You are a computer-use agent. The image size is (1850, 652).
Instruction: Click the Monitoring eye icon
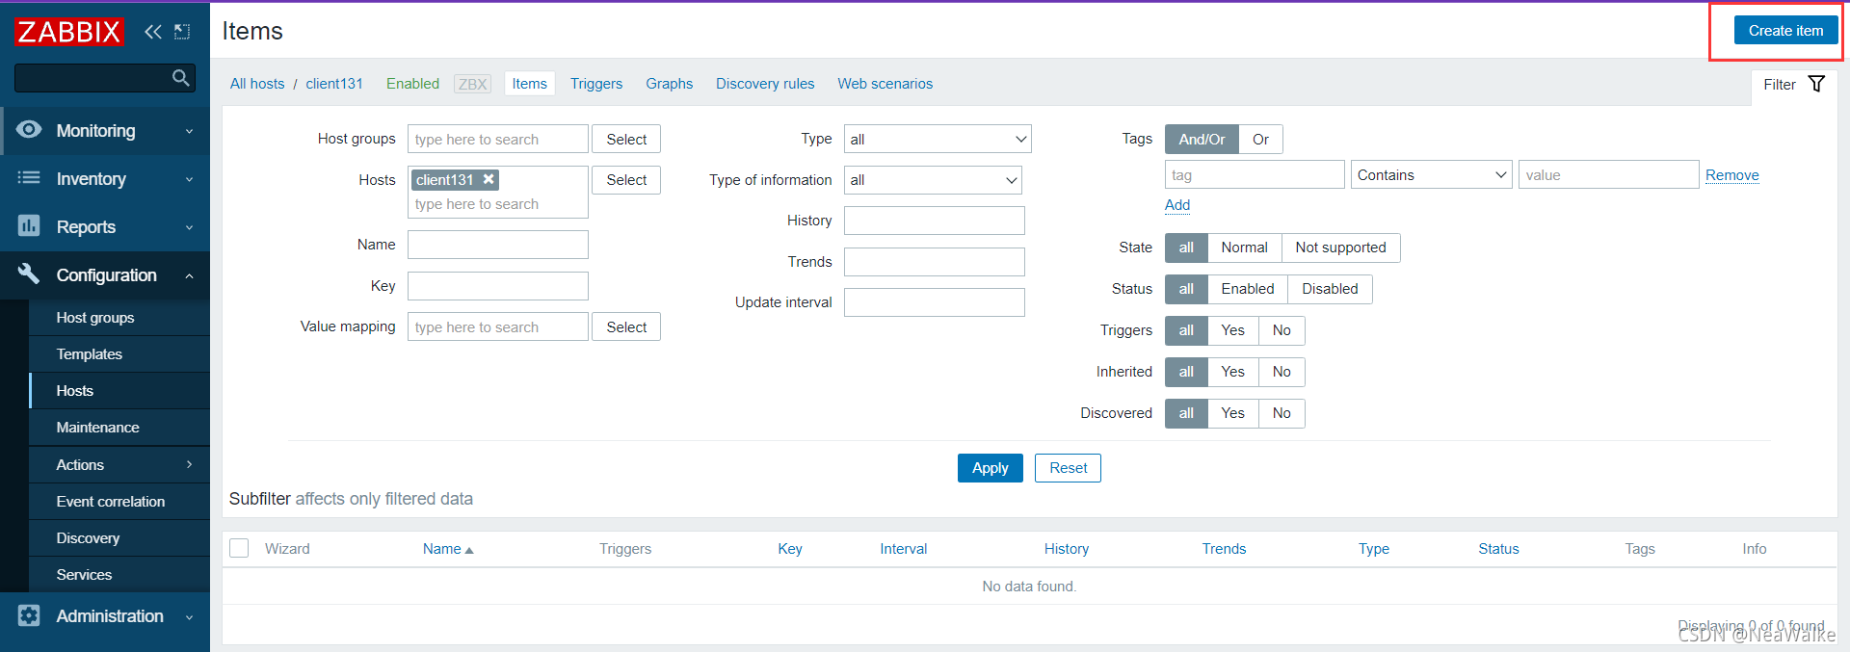click(x=29, y=129)
